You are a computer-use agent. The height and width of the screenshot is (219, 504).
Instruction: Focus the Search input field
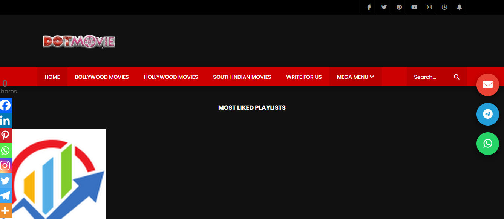tap(430, 77)
